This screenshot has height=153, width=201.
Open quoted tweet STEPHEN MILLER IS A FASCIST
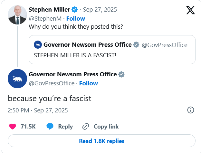tap(75, 55)
